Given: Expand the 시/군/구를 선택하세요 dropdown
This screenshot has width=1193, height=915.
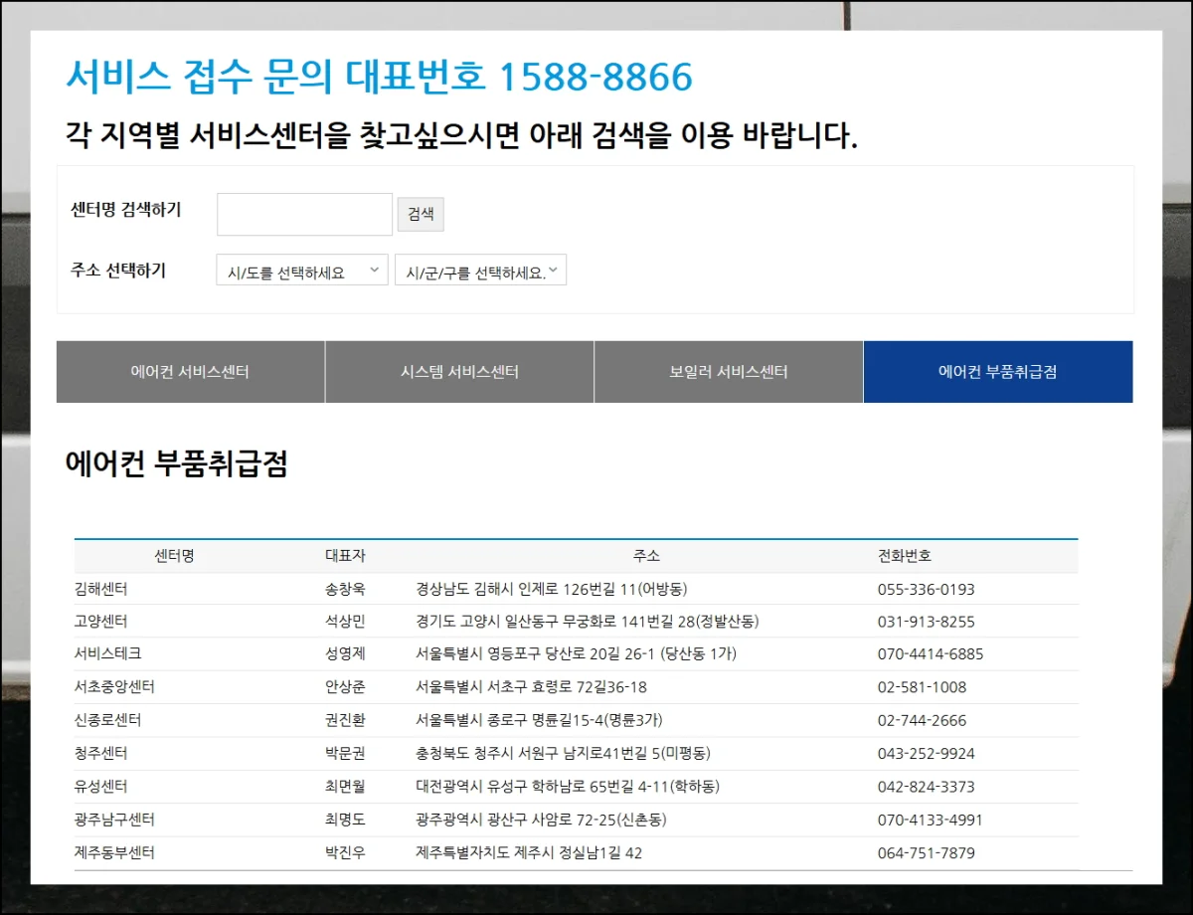Looking at the screenshot, I should (480, 272).
